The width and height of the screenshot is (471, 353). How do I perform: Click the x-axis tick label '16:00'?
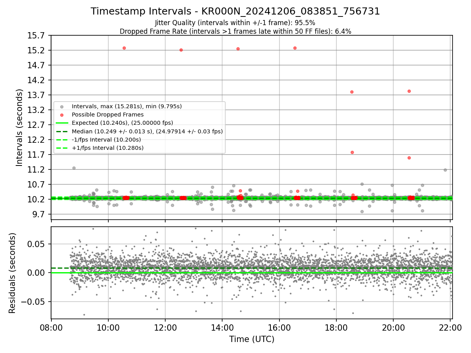(x=279, y=328)
